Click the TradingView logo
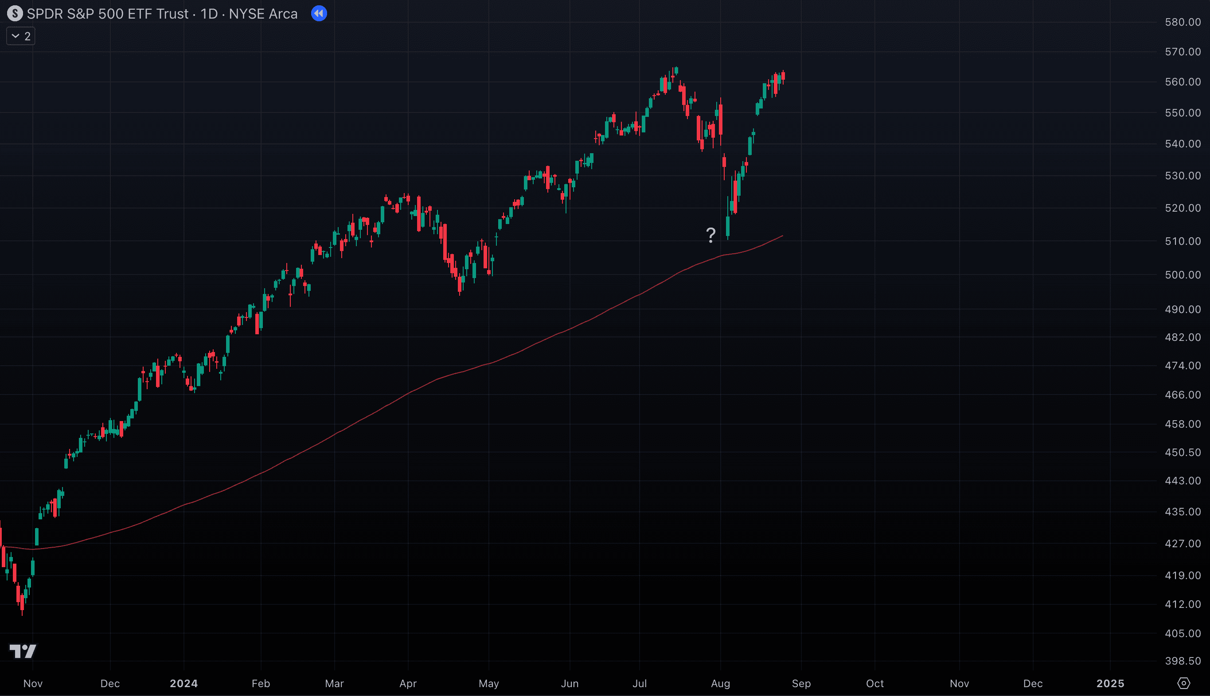The height and width of the screenshot is (696, 1210). 23,650
